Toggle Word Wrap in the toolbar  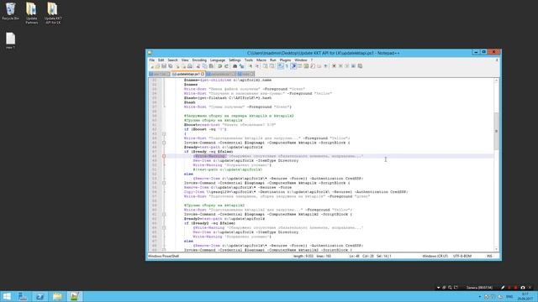coord(280,66)
